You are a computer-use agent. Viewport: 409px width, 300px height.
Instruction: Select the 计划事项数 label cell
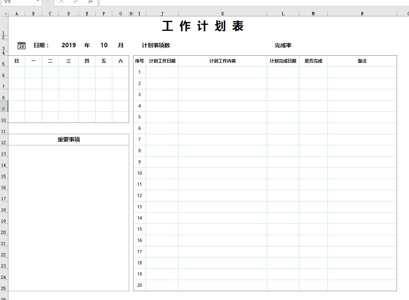[156, 45]
